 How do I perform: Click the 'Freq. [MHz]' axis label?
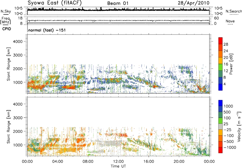5,21
